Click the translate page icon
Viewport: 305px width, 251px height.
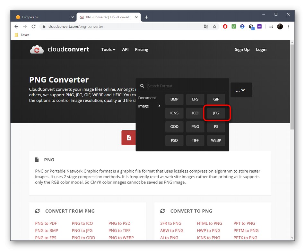(x=206, y=27)
